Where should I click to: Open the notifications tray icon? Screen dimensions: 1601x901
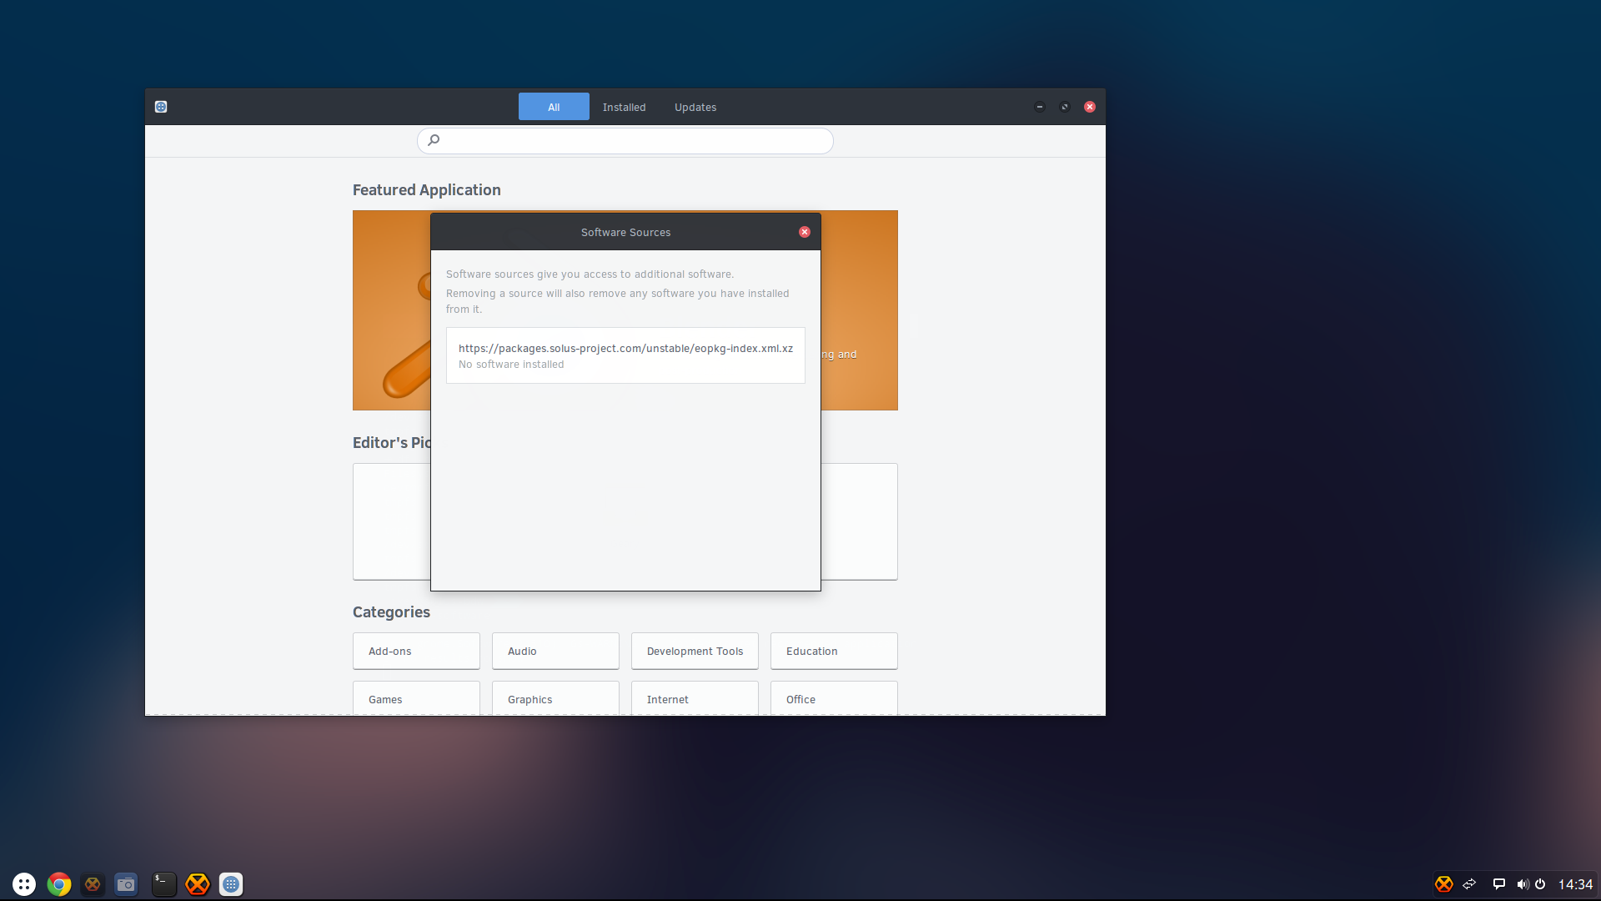pyautogui.click(x=1498, y=884)
